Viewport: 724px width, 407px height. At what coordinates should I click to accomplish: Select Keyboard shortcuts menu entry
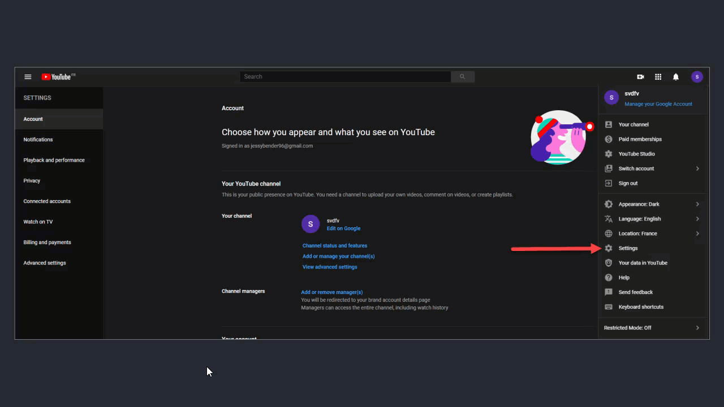pyautogui.click(x=653, y=307)
